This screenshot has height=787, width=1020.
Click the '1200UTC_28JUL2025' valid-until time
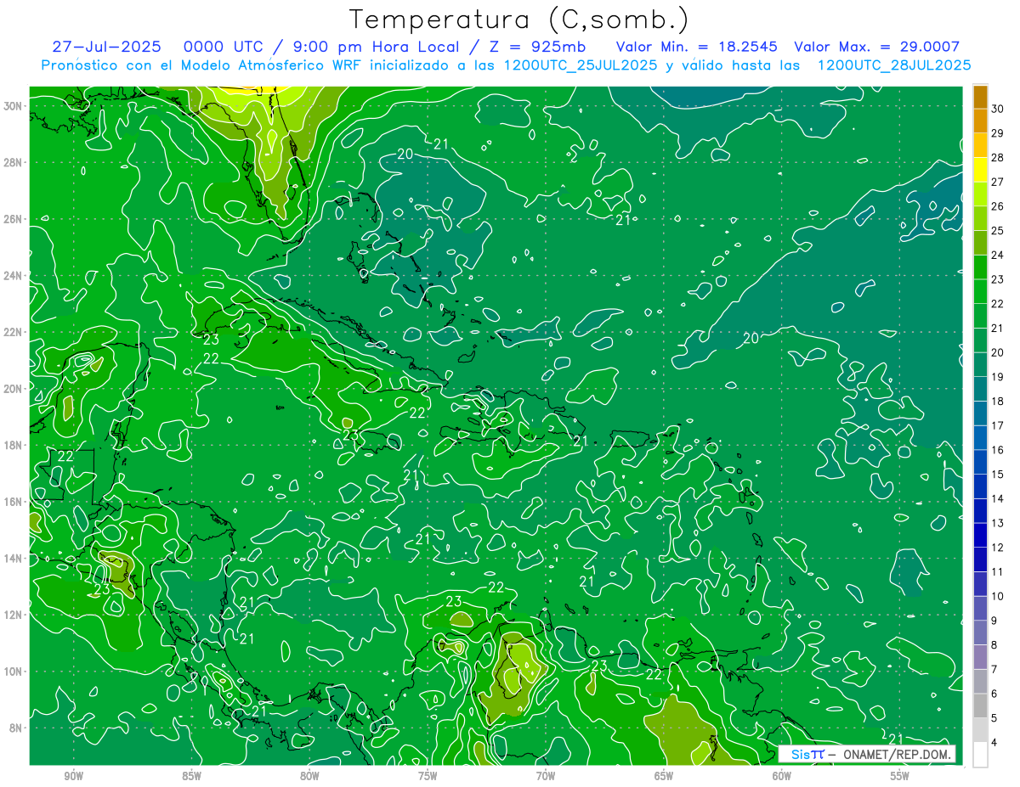894,65
